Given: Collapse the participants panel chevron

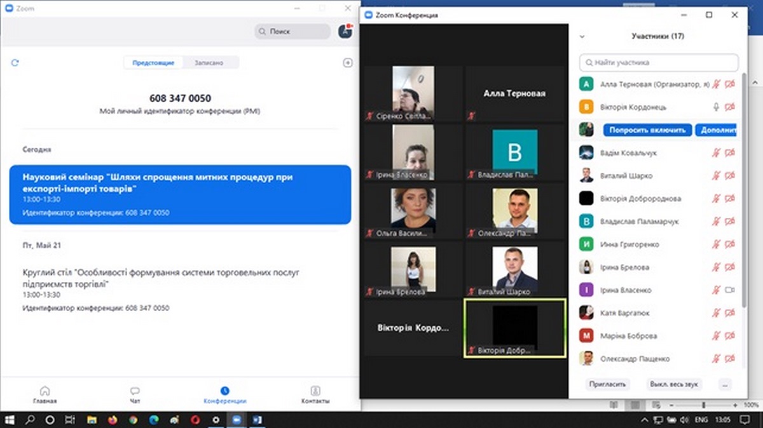Looking at the screenshot, I should 582,37.
